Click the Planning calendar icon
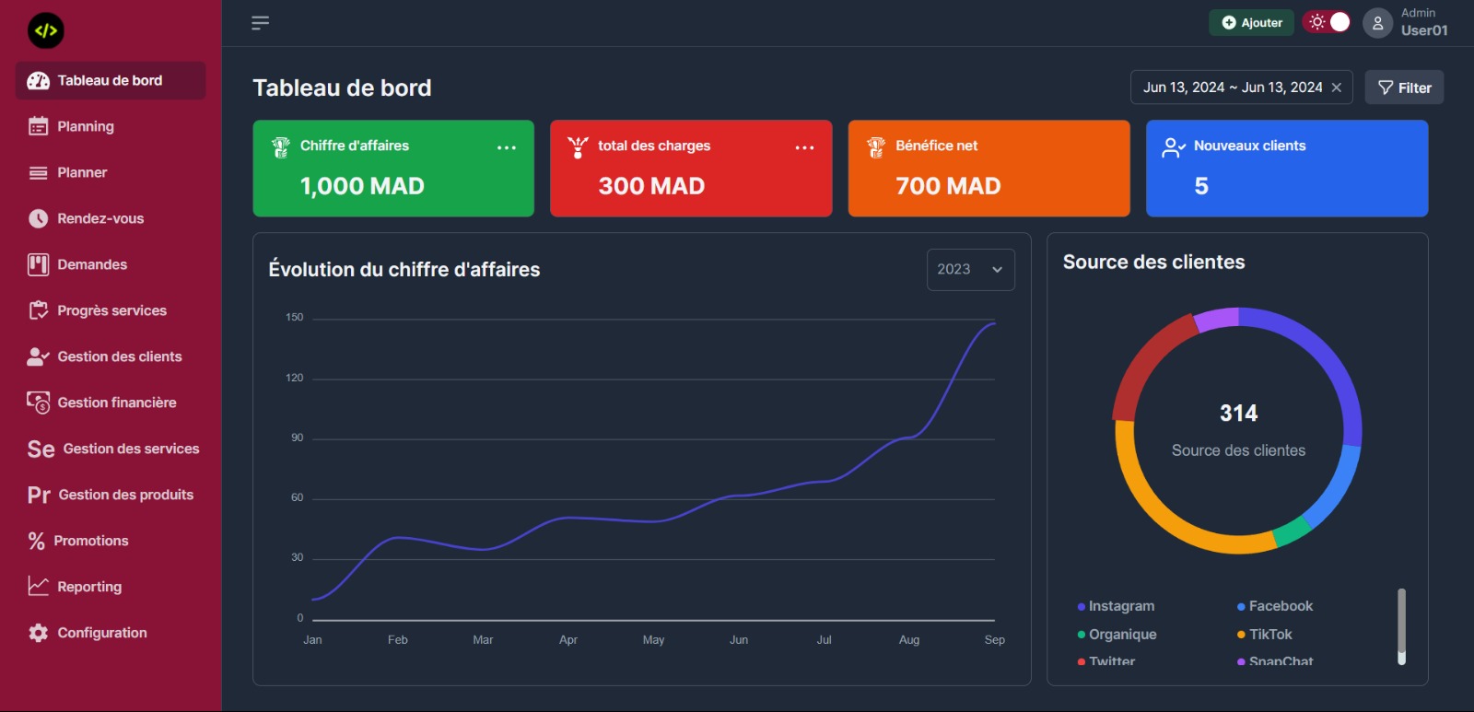 pyautogui.click(x=38, y=126)
